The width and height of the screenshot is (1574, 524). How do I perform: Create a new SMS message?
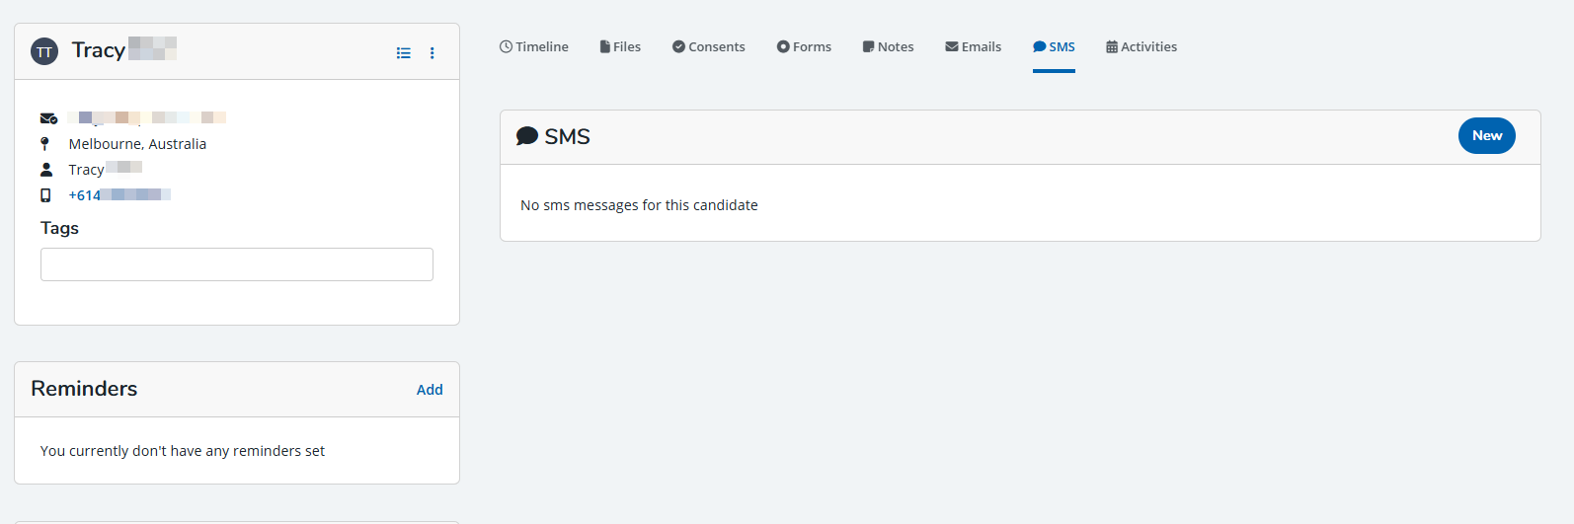point(1486,136)
